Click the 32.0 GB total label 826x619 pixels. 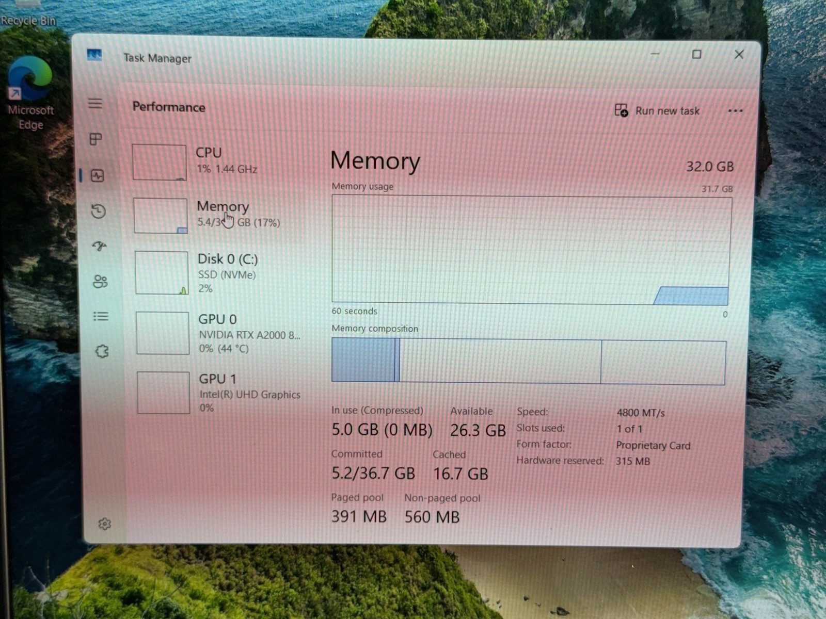pos(710,167)
